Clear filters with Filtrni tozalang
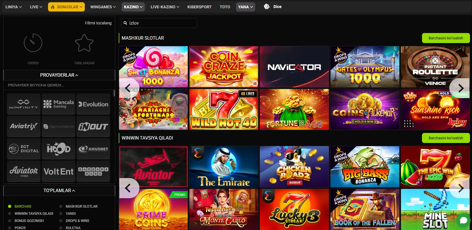The image size is (472, 230). pos(98,23)
